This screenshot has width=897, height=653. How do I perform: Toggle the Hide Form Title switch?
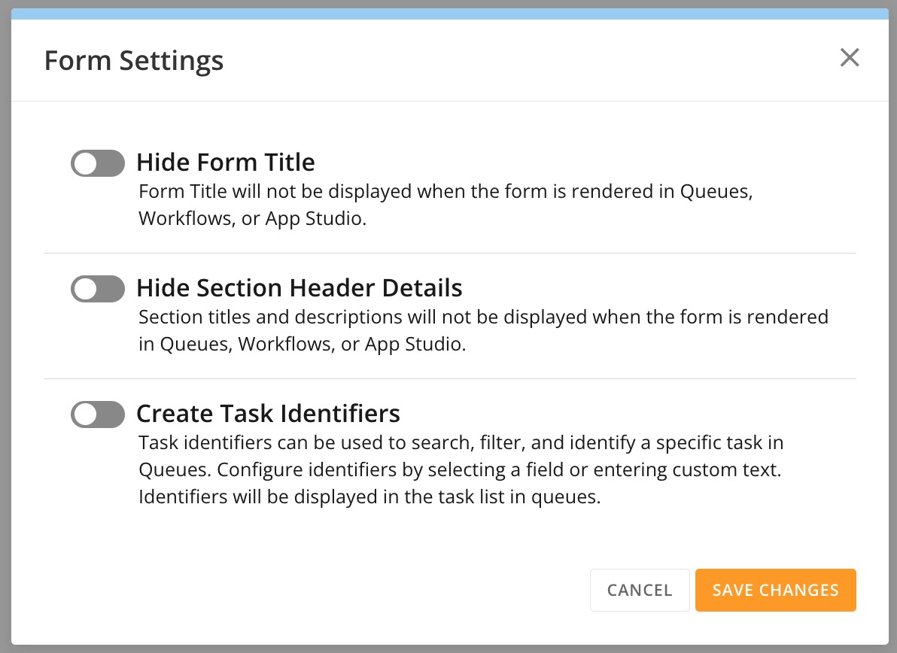97,162
